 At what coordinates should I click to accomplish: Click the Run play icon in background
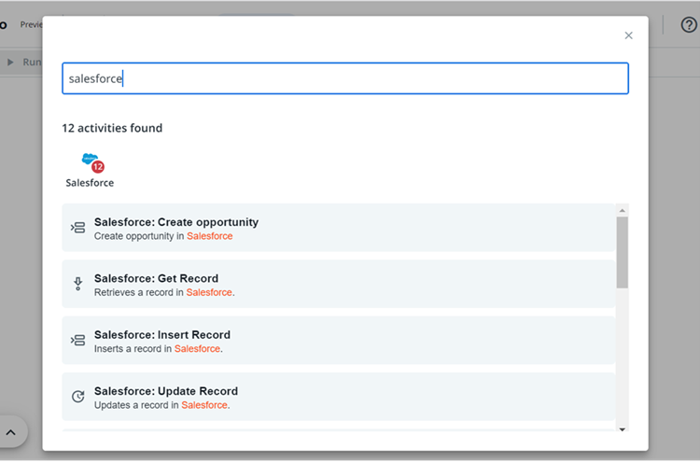click(x=10, y=62)
